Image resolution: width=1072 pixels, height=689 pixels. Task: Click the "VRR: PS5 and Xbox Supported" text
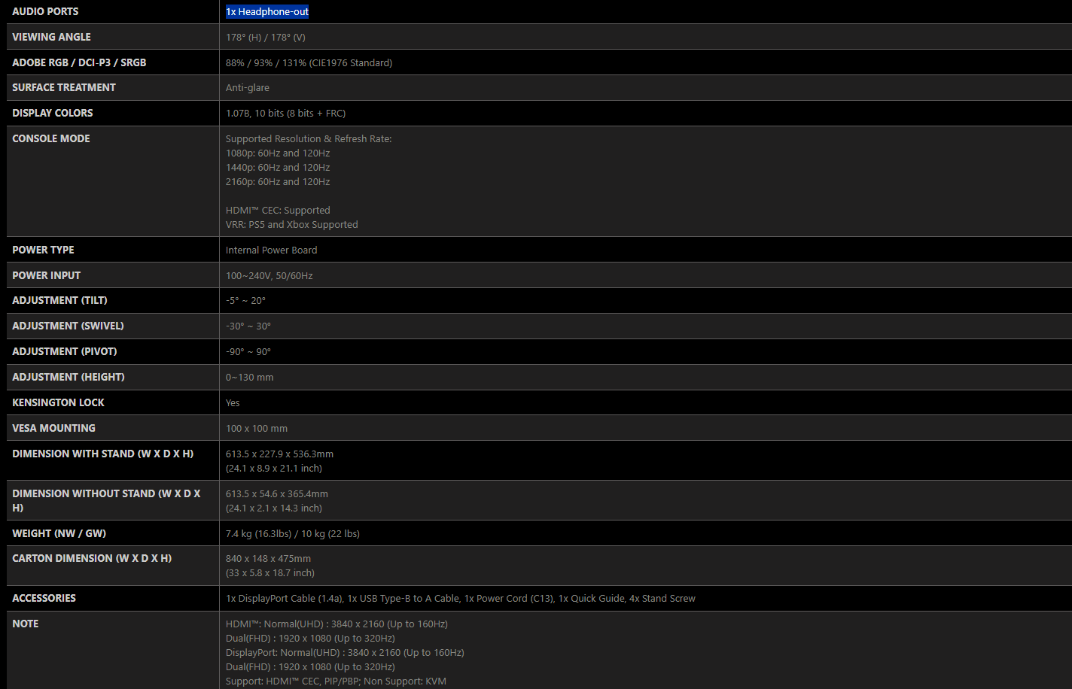pos(292,225)
